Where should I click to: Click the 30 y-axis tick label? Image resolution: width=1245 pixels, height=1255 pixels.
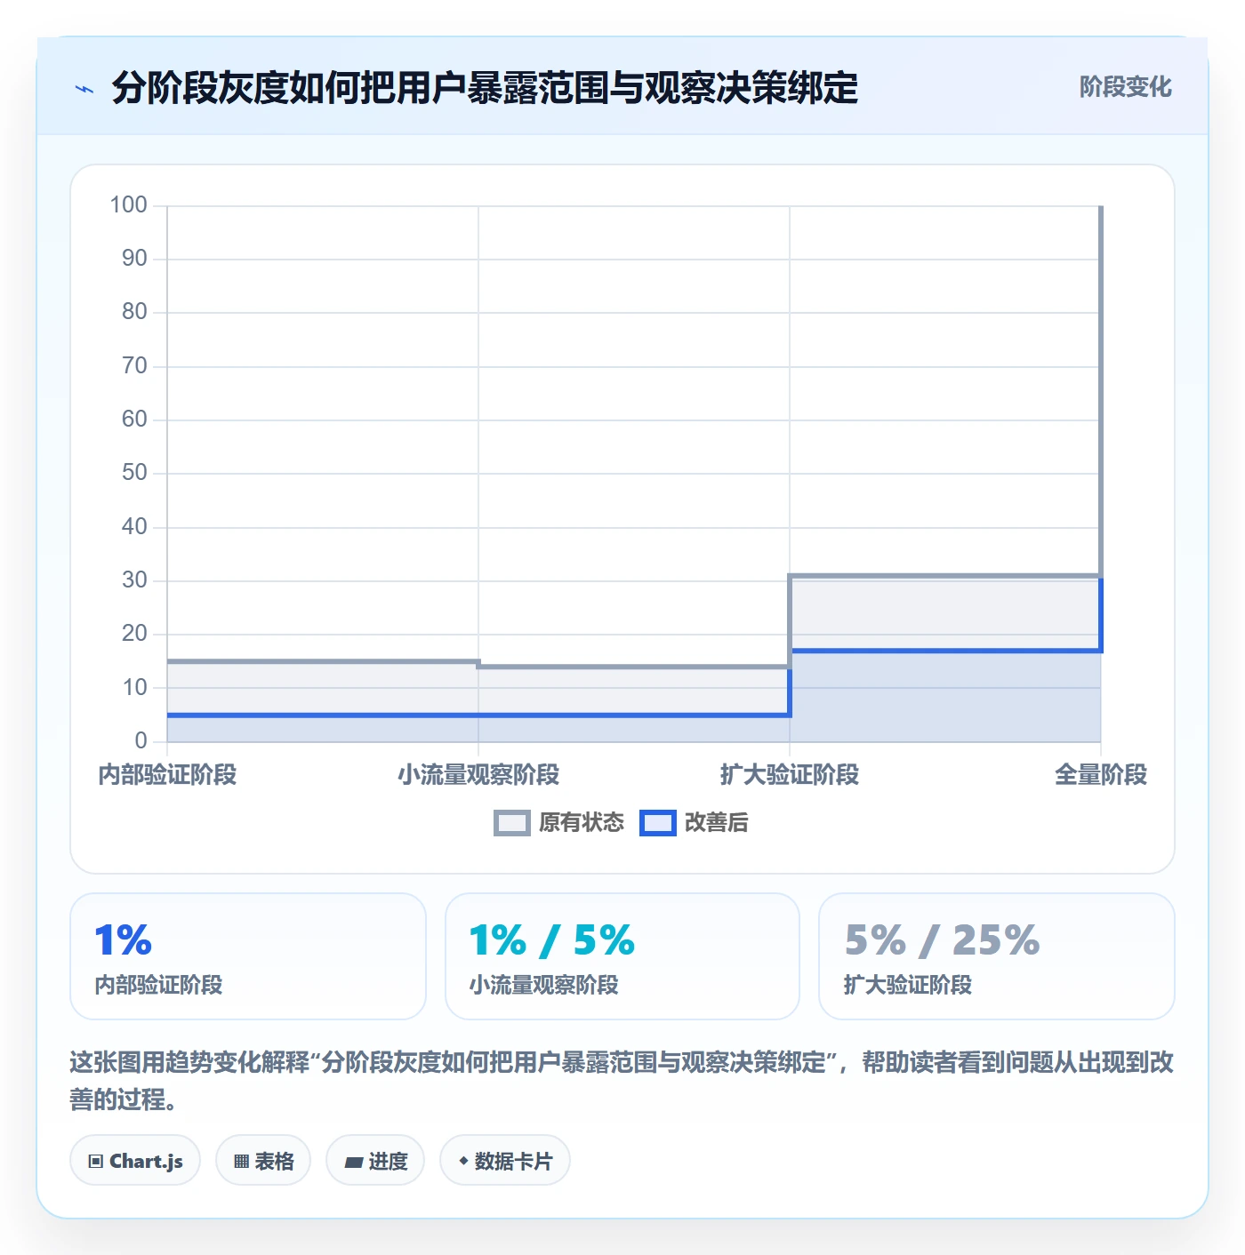click(x=135, y=580)
